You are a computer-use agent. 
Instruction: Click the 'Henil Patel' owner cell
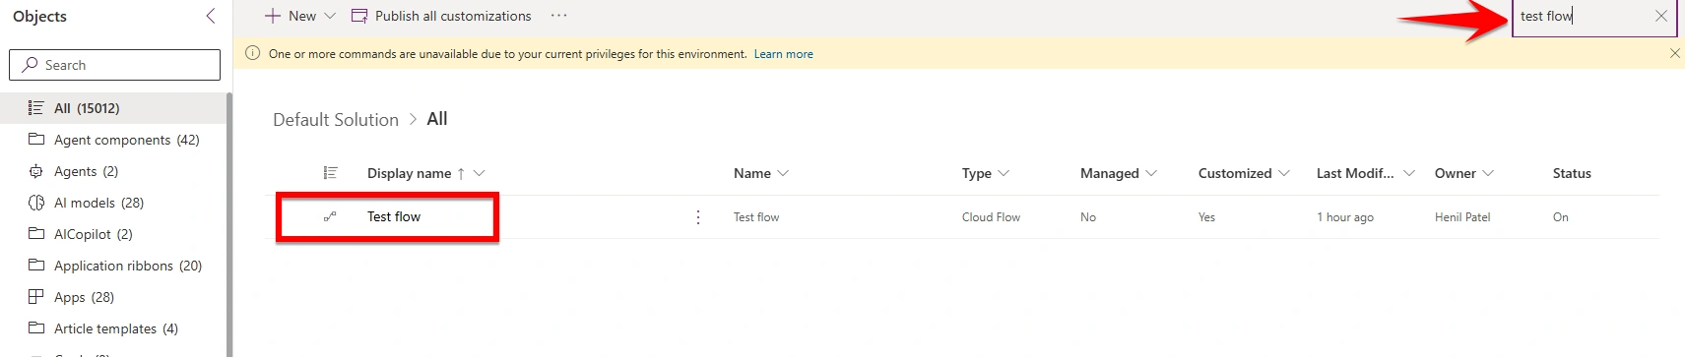1462,217
